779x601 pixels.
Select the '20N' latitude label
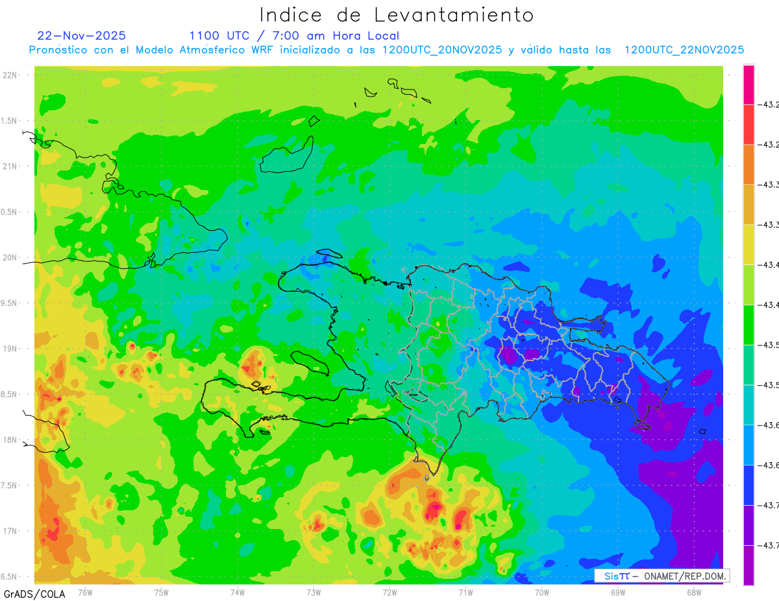(11, 257)
